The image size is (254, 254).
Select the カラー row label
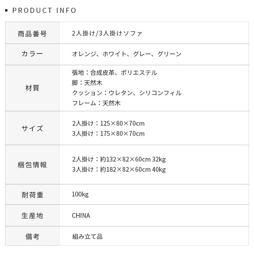(x=32, y=54)
